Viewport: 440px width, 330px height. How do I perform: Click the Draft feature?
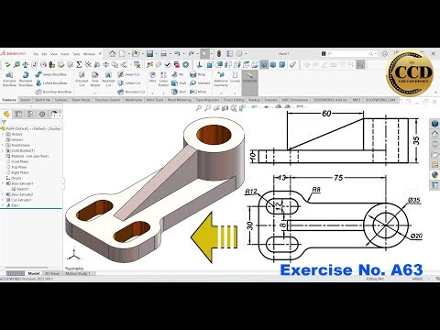coord(179,82)
